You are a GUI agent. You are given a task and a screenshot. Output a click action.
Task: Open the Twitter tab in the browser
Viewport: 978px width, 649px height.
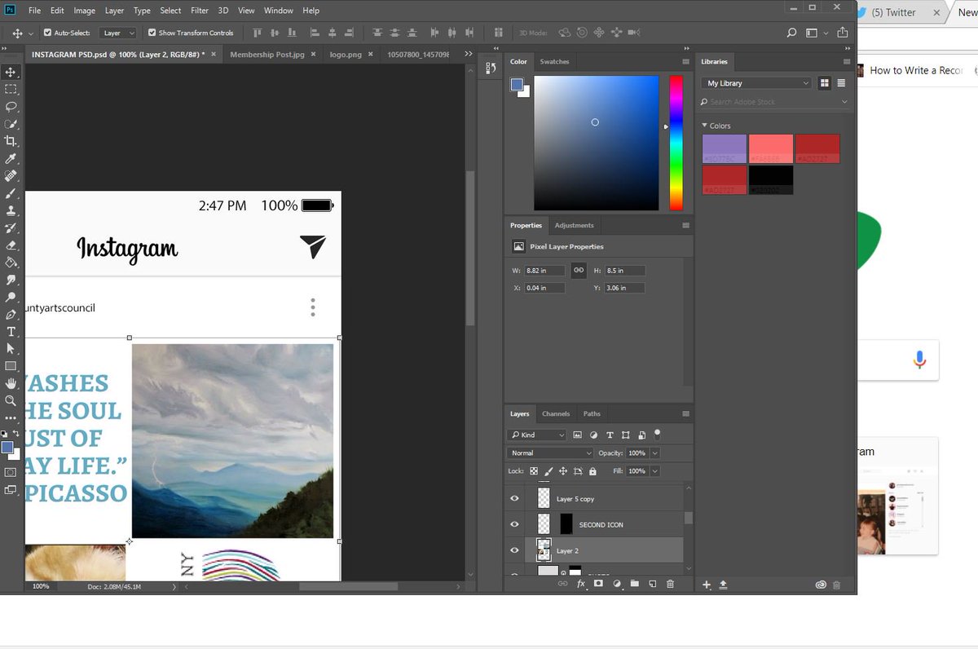894,12
